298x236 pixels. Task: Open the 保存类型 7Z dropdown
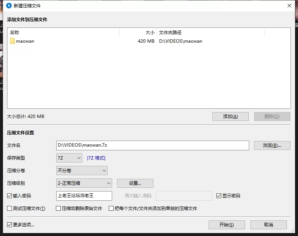pyautogui.click(x=69, y=158)
